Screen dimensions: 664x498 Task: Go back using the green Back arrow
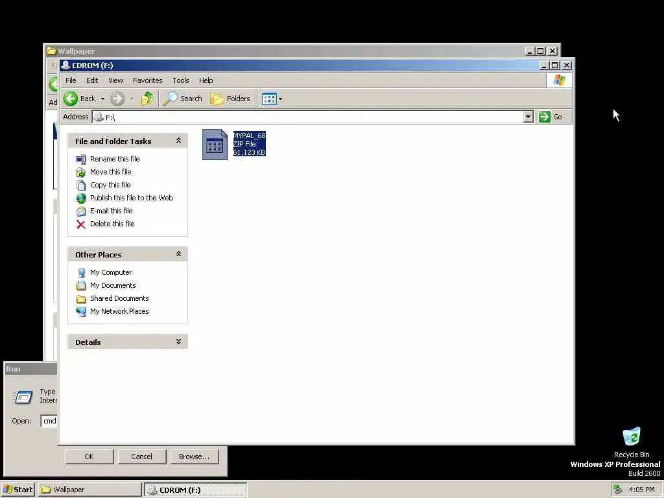coord(80,99)
